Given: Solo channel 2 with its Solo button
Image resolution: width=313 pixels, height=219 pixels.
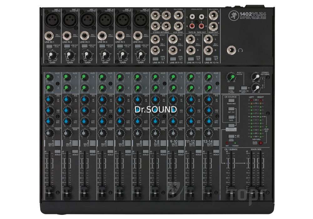Looking at the screenshot, I should (75, 151).
